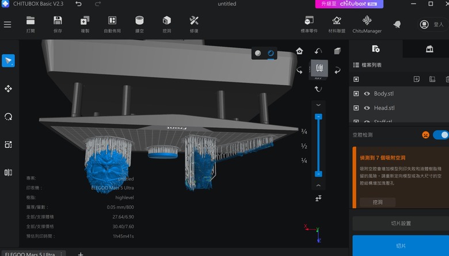
Task: Select the Mirror tool in left sidebar
Action: click(8, 173)
